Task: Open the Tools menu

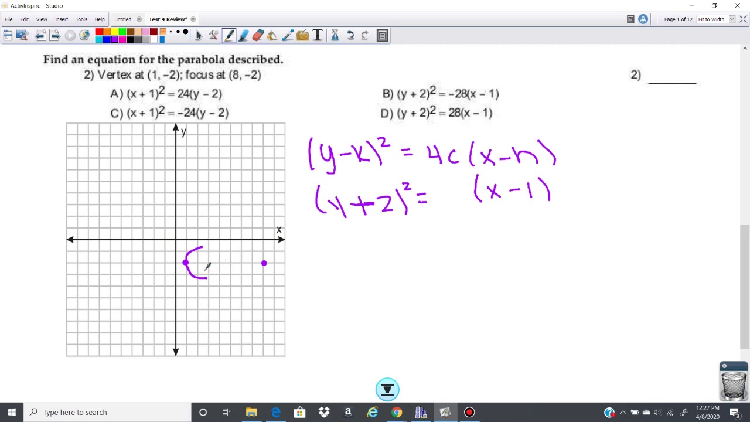Action: [81, 19]
